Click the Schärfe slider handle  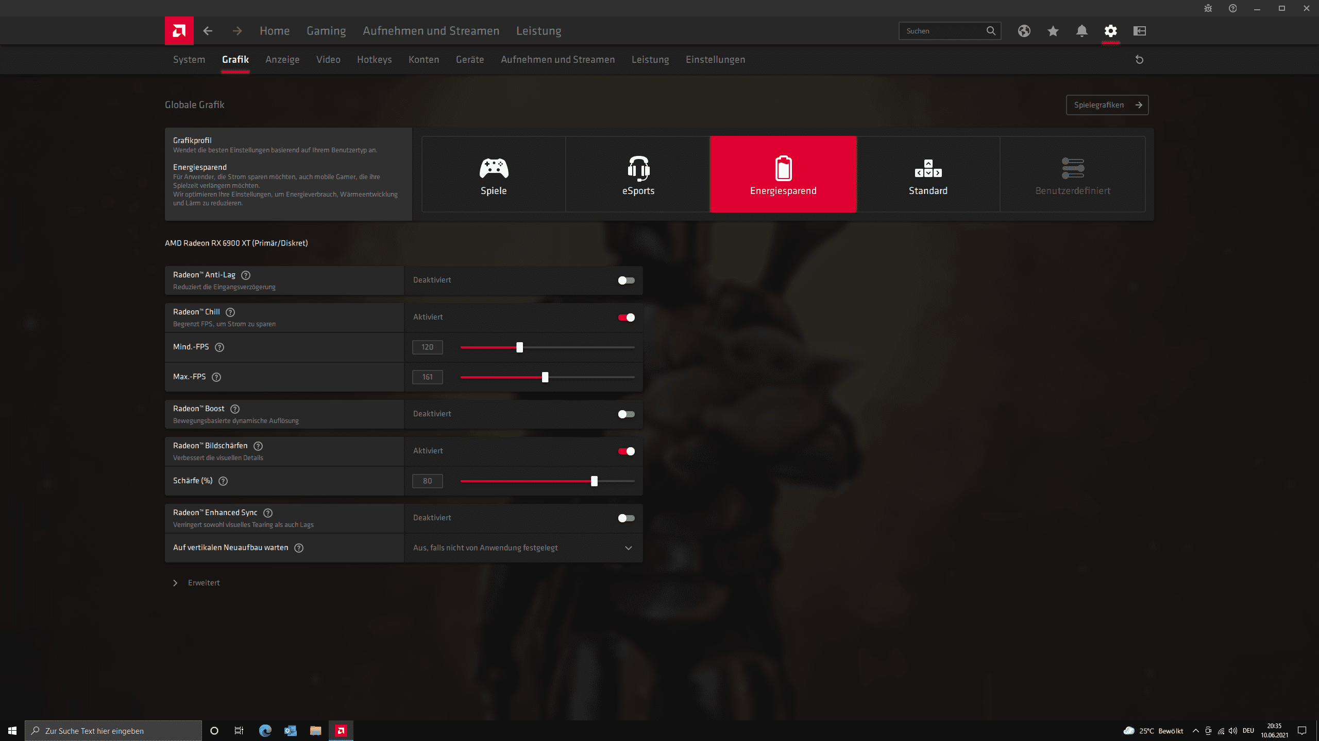[594, 481]
